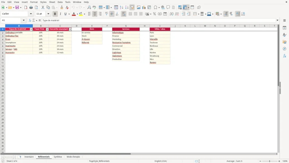This screenshot has width=289, height=163.
Task: Apply yellow background color swatch
Action: coord(81,14)
